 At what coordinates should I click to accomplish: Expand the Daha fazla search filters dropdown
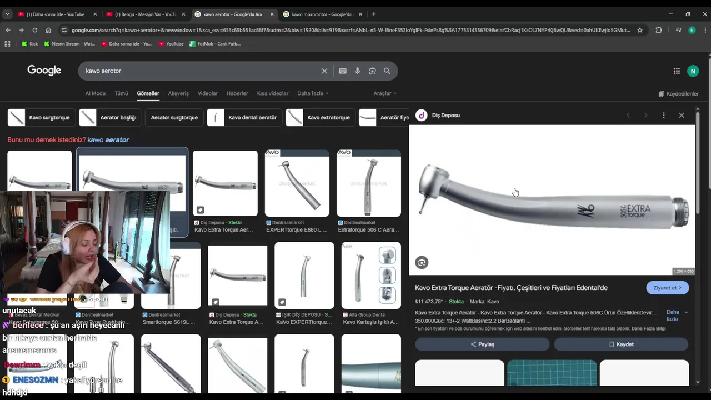[313, 93]
